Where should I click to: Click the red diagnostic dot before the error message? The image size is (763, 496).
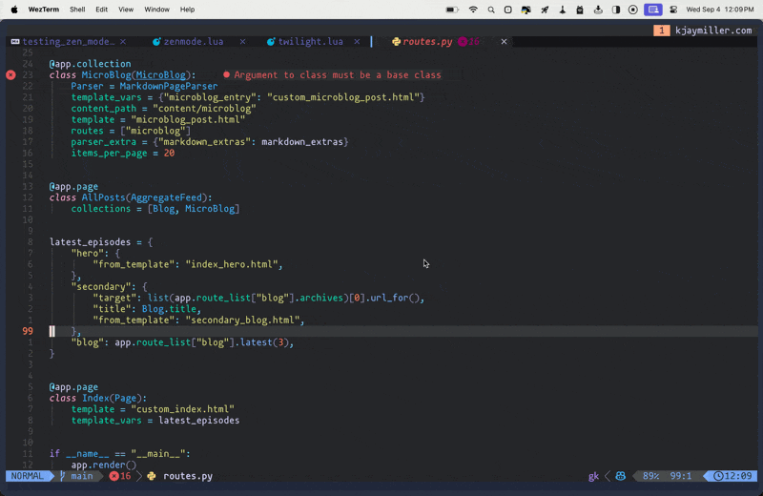click(x=226, y=75)
